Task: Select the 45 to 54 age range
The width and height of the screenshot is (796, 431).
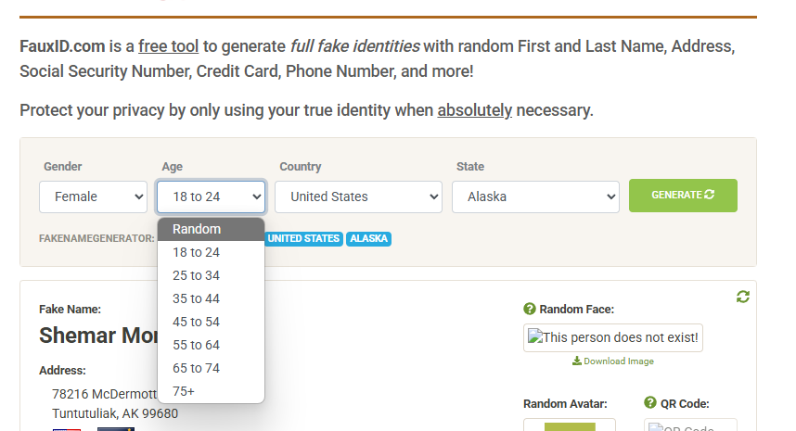Action: [212, 322]
